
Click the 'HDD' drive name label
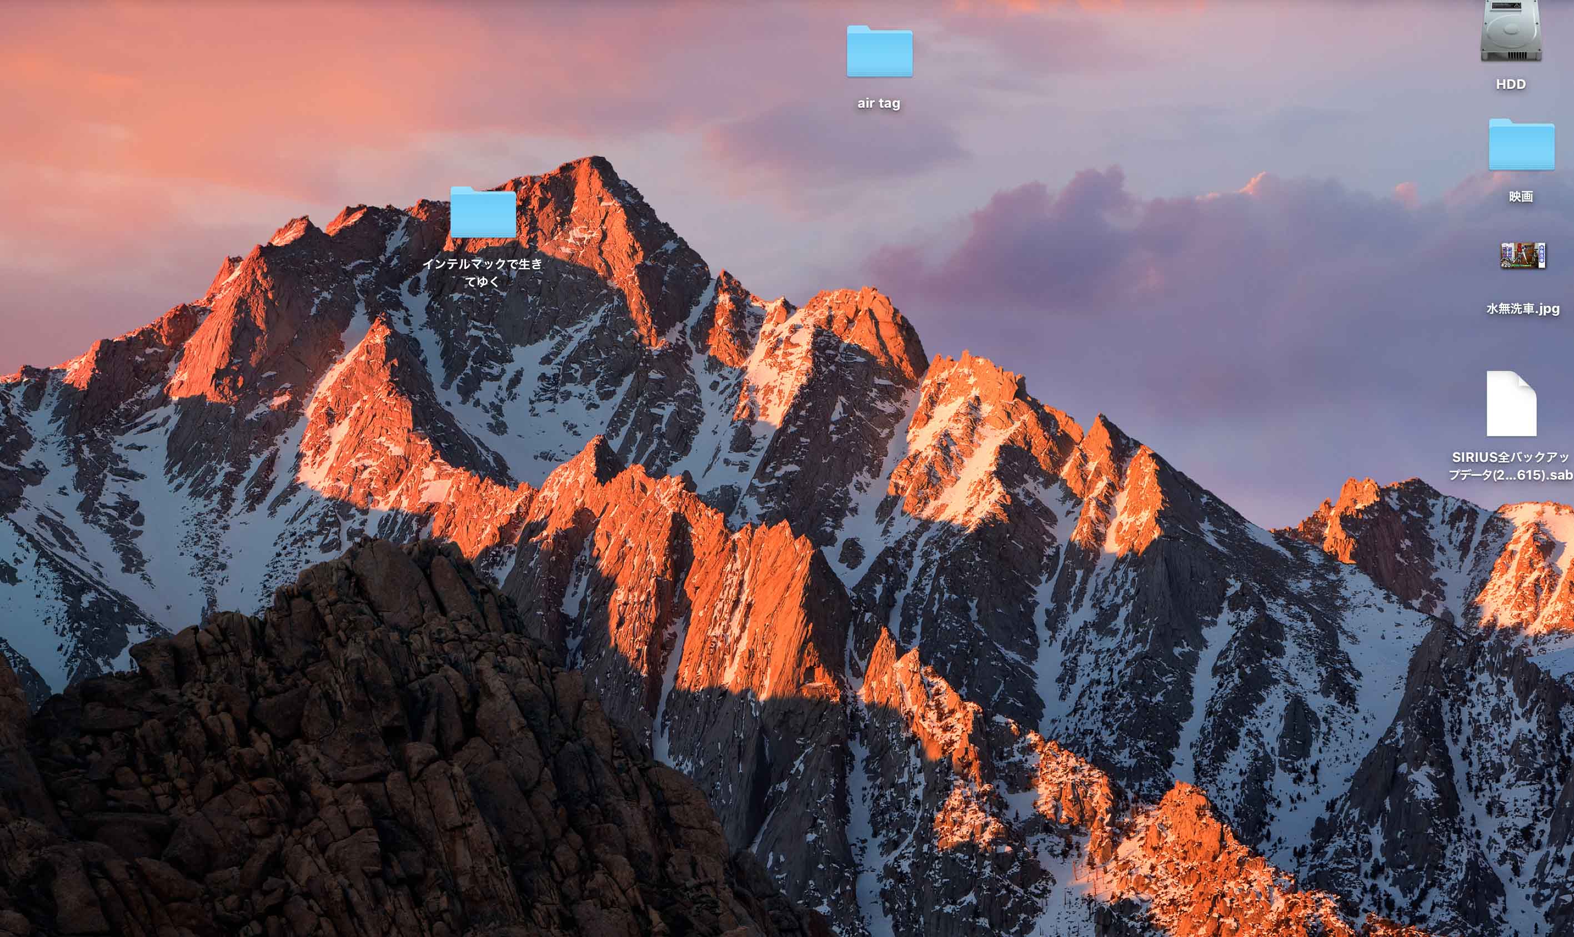1510,84
